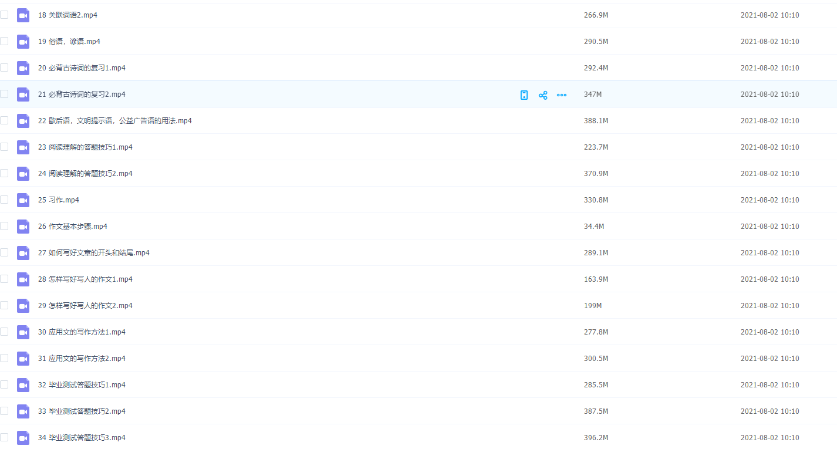Open the file 22 歇后语，文明提示语，公益广告语的用法.mp4

[115, 121]
